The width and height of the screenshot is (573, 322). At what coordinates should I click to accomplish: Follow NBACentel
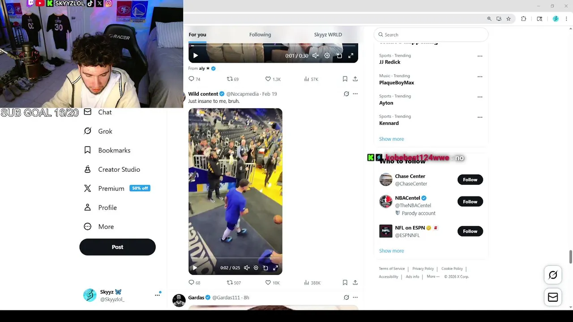pos(470,202)
